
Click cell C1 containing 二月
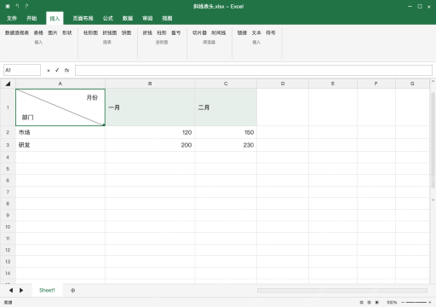click(x=226, y=107)
